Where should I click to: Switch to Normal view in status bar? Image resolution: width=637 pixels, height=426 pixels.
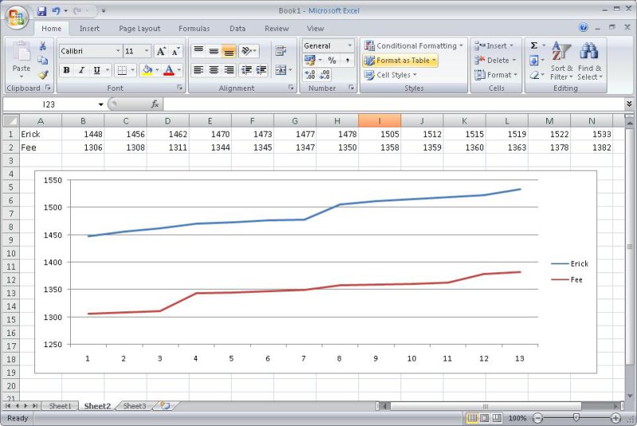pos(472,418)
